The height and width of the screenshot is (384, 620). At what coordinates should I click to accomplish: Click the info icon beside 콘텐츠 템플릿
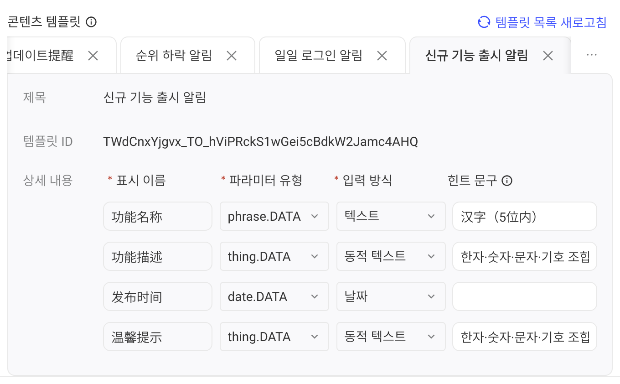tap(91, 22)
